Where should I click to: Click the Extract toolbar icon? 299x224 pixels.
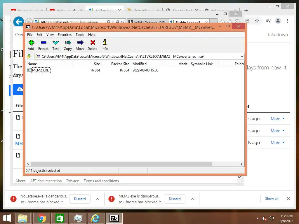(x=43, y=45)
